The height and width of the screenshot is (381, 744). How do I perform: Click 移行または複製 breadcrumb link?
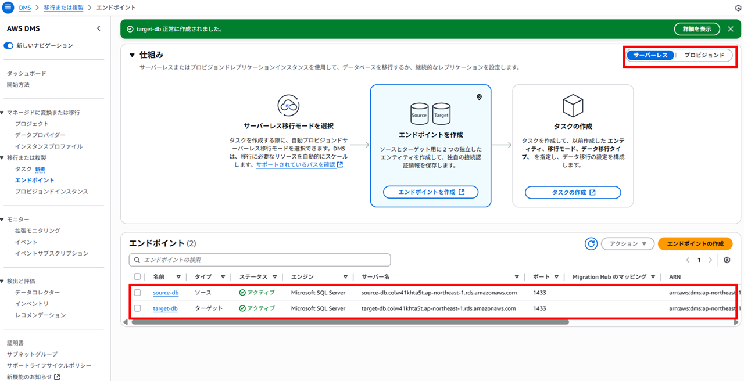(63, 8)
